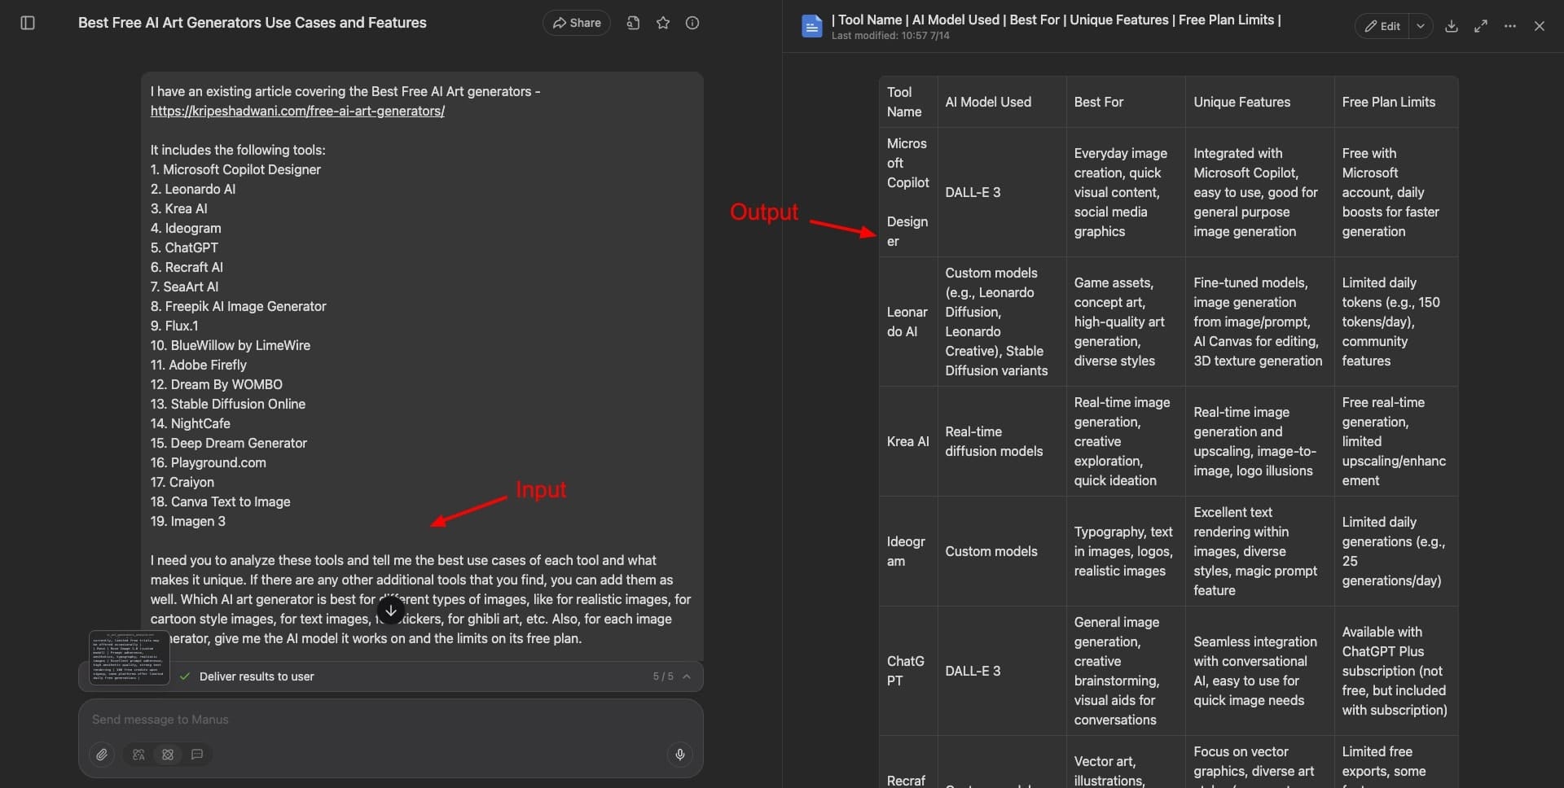
Task: Close the document preview panel
Action: coord(1540,26)
